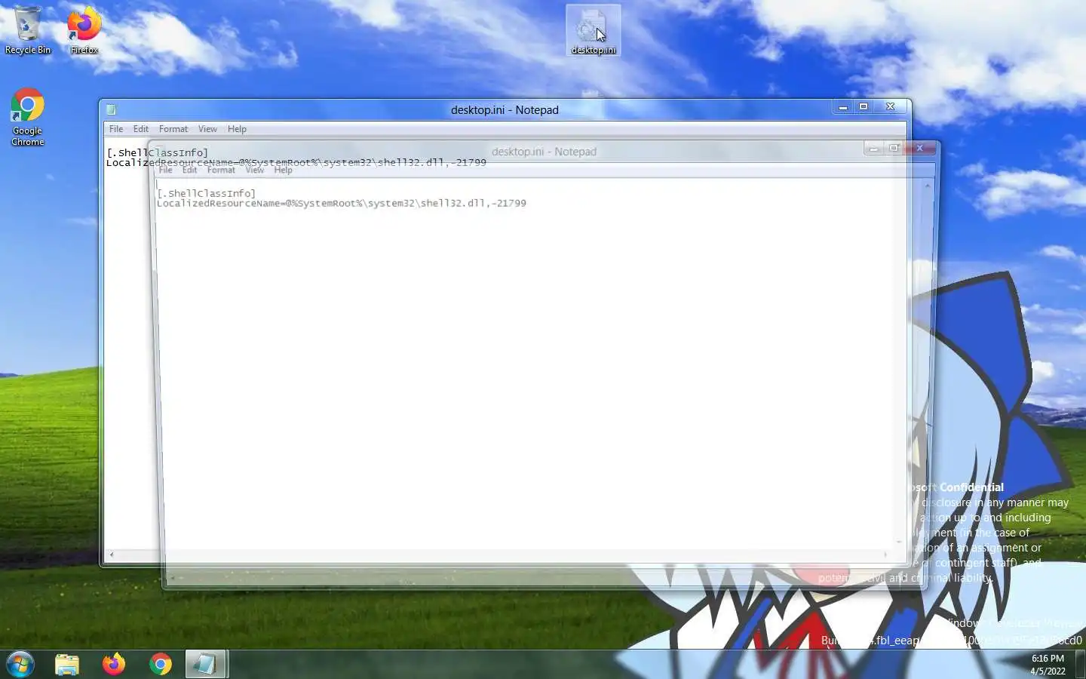Minimize the solid Notepad window
Image resolution: width=1086 pixels, height=679 pixels.
pyautogui.click(x=843, y=107)
